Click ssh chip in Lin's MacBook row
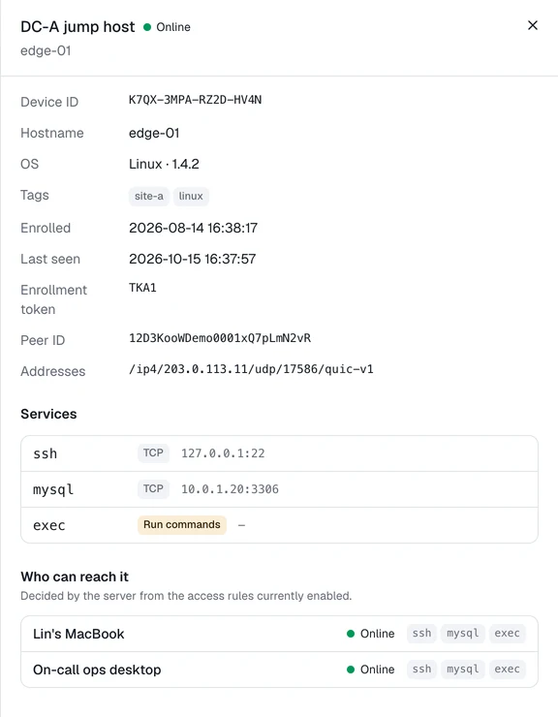558x717 pixels. (421, 634)
